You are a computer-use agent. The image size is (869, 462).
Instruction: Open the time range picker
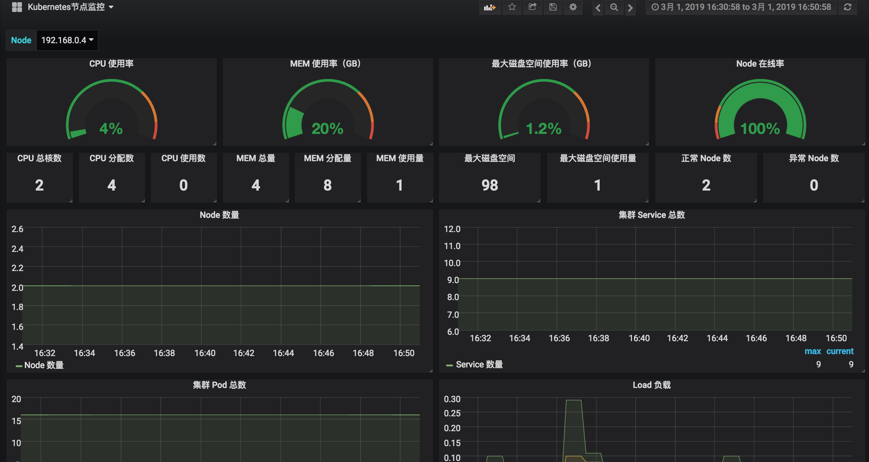[741, 7]
